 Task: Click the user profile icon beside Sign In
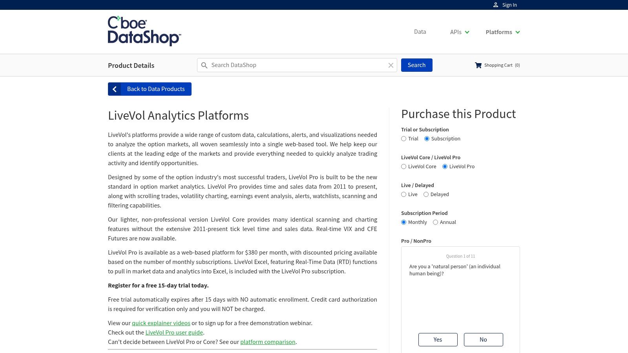[496, 5]
